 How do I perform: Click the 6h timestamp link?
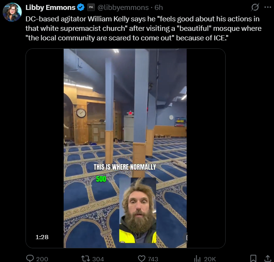[159, 8]
